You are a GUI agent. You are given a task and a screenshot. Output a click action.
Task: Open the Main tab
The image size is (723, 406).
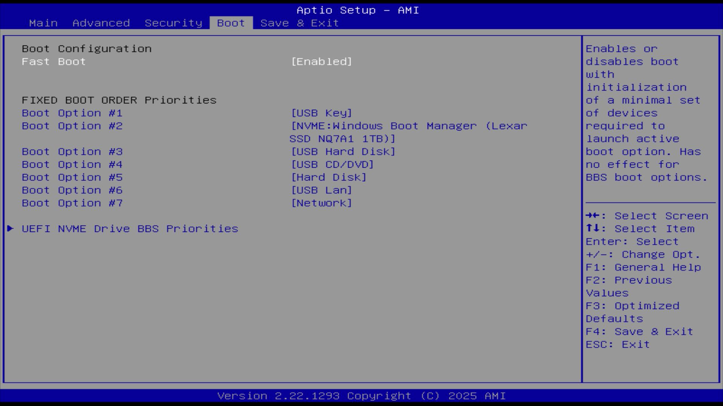(x=43, y=23)
